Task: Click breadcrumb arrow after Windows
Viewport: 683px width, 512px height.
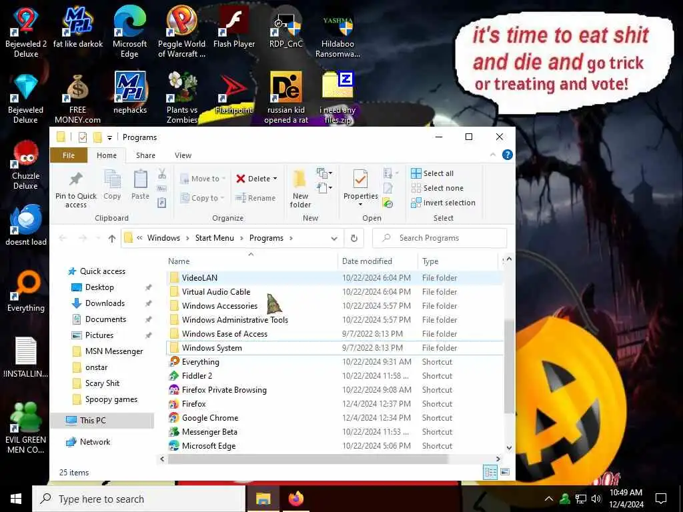Action: pyautogui.click(x=187, y=238)
